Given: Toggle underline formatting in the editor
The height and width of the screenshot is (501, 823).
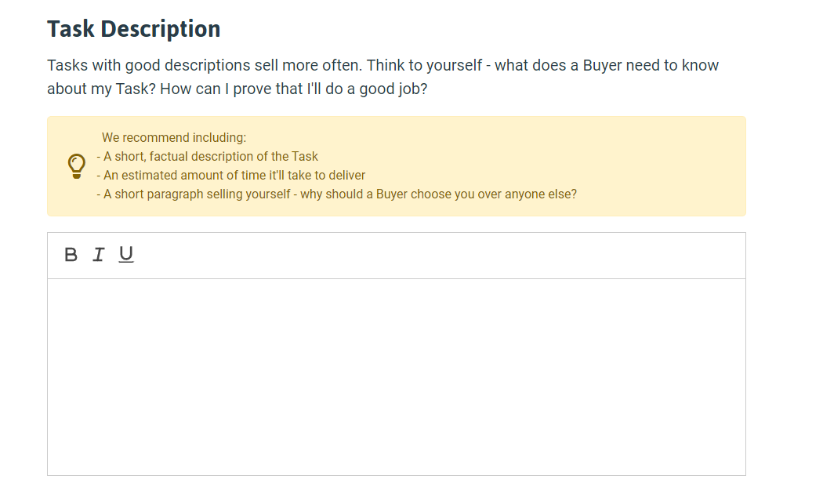Looking at the screenshot, I should pos(126,255).
